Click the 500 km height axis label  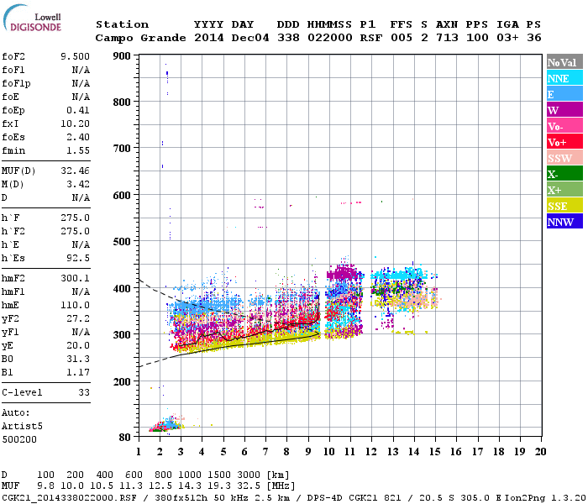(x=122, y=242)
